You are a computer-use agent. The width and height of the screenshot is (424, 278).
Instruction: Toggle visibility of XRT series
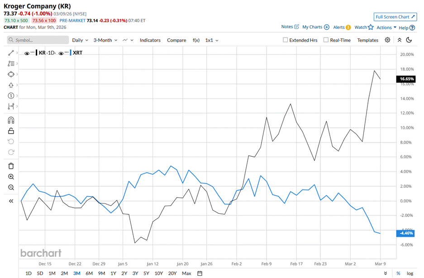point(61,53)
